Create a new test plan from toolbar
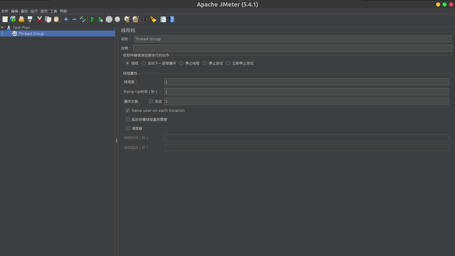This screenshot has width=455, height=256. 5,19
